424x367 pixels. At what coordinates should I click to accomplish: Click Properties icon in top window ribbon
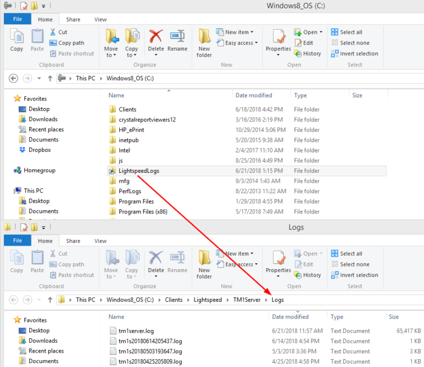point(278,36)
